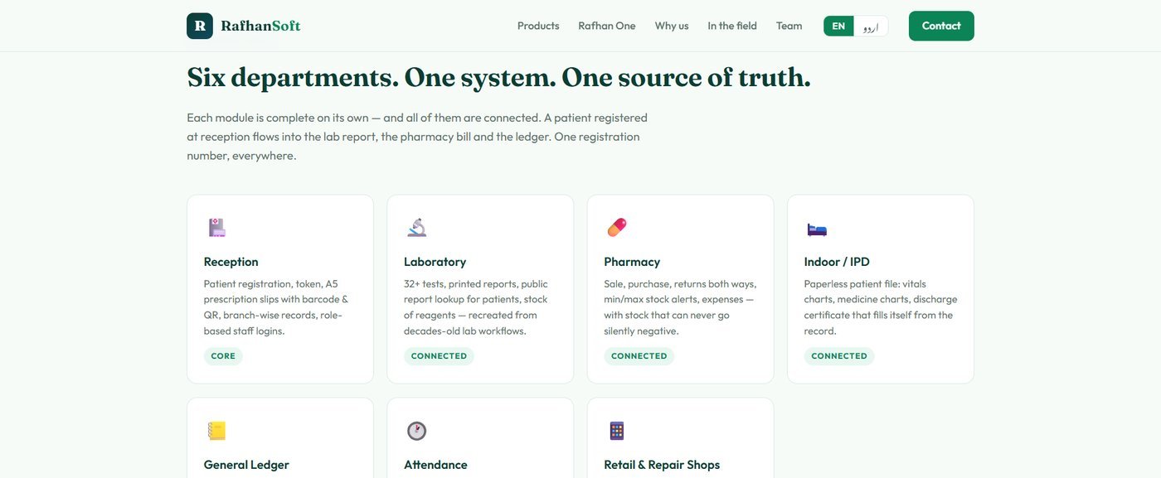Screen dimensions: 1161x478
Task: Click the Pharmacy description starting 'Sale, purchase'
Action: click(x=680, y=307)
